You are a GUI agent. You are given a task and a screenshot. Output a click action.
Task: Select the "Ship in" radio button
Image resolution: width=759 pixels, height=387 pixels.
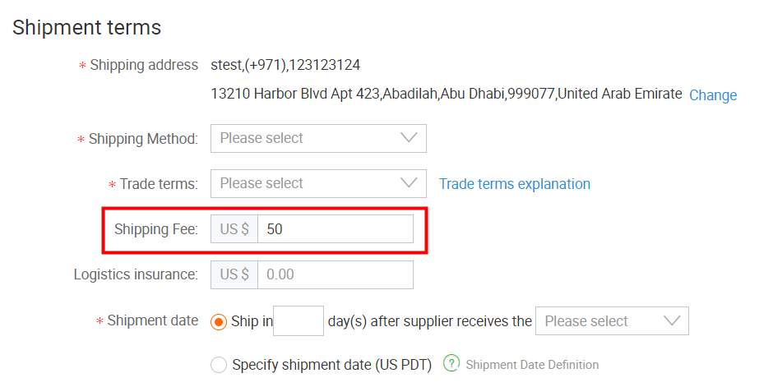pyautogui.click(x=218, y=322)
